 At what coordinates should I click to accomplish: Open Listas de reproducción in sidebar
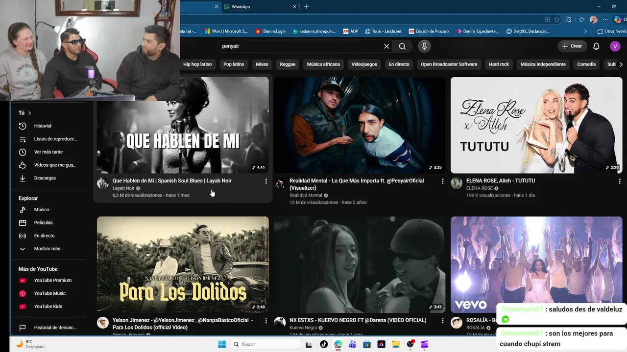coord(48,139)
